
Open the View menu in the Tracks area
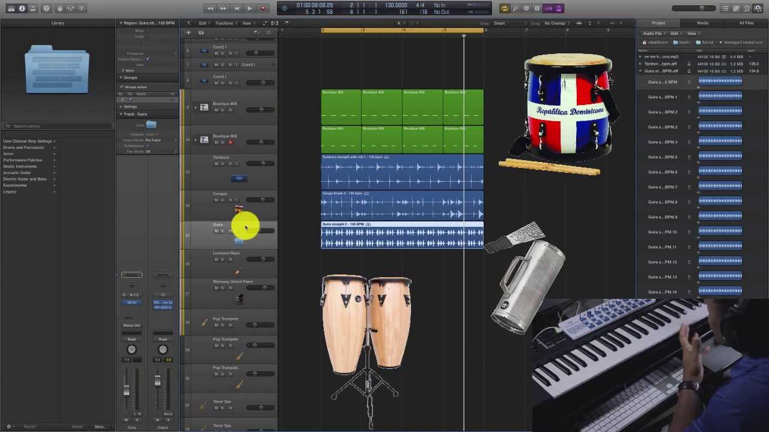[248, 23]
